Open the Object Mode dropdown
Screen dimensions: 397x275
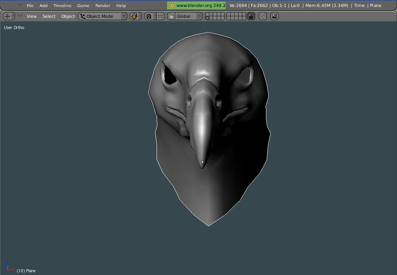102,16
